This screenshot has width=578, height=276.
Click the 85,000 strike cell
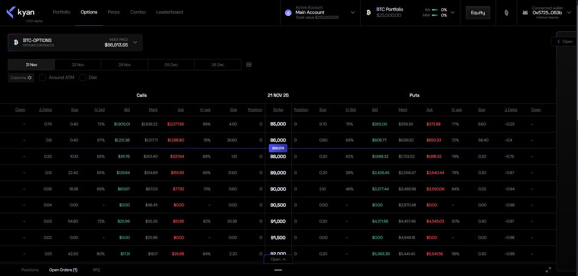pos(278,124)
